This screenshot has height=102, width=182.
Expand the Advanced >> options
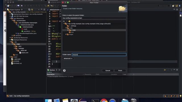click(x=68, y=59)
